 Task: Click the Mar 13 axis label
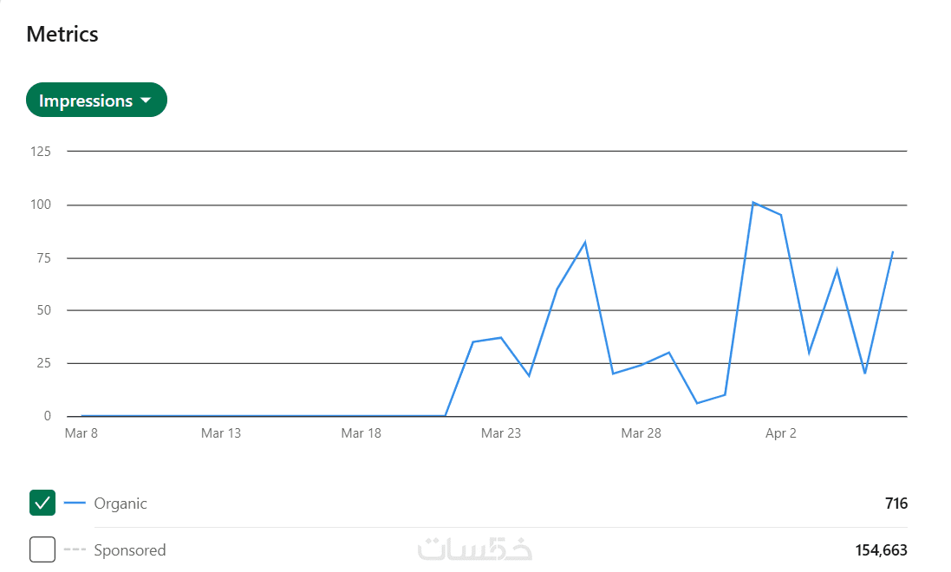pos(221,433)
